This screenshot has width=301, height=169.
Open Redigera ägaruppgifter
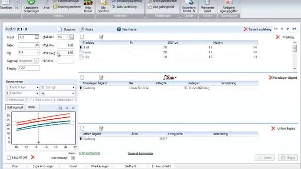click(x=229, y=6)
